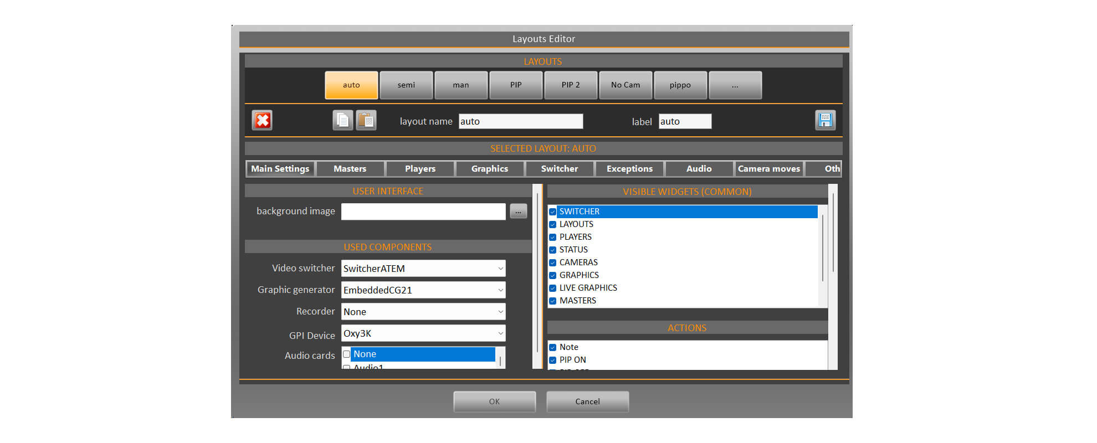The image size is (1097, 443).
Task: Open the Video switcher dropdown
Action: pos(500,269)
